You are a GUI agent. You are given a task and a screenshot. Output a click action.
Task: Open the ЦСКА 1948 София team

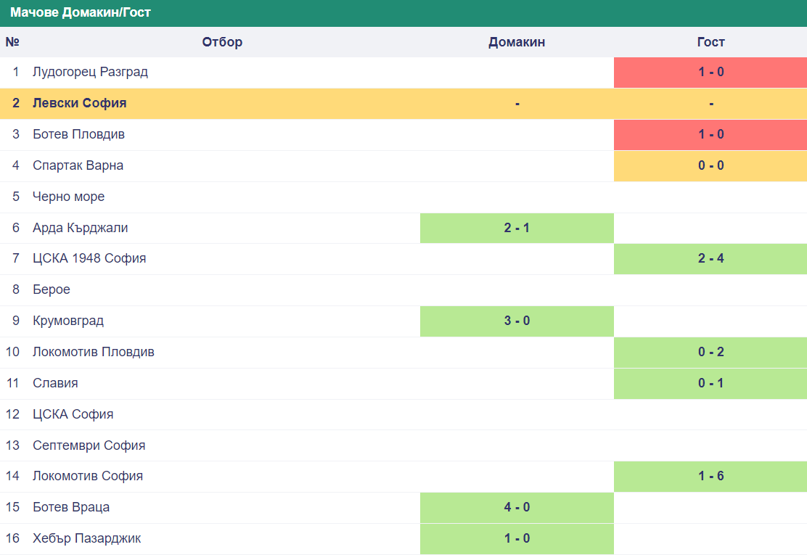(x=89, y=258)
